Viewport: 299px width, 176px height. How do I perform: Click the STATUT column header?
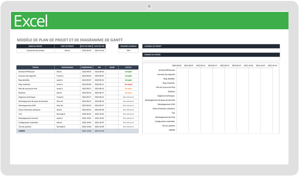[128, 67]
